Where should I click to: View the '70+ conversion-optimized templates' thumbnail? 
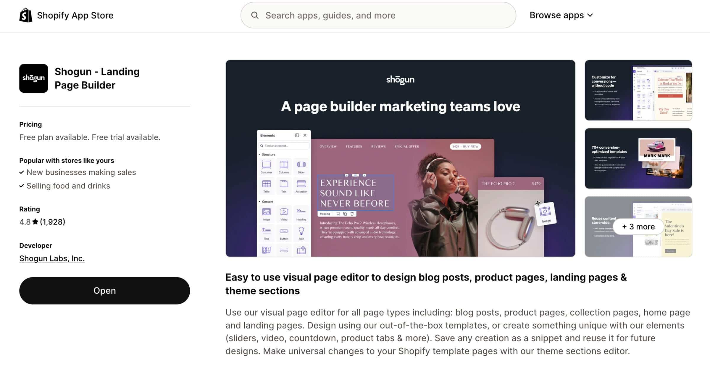638,158
